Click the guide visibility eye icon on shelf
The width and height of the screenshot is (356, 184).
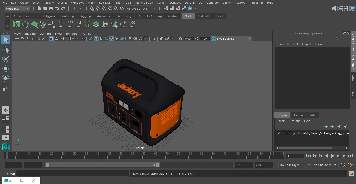pyautogui.click(x=70, y=25)
